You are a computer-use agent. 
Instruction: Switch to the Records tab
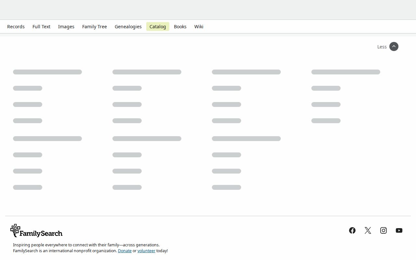16,27
